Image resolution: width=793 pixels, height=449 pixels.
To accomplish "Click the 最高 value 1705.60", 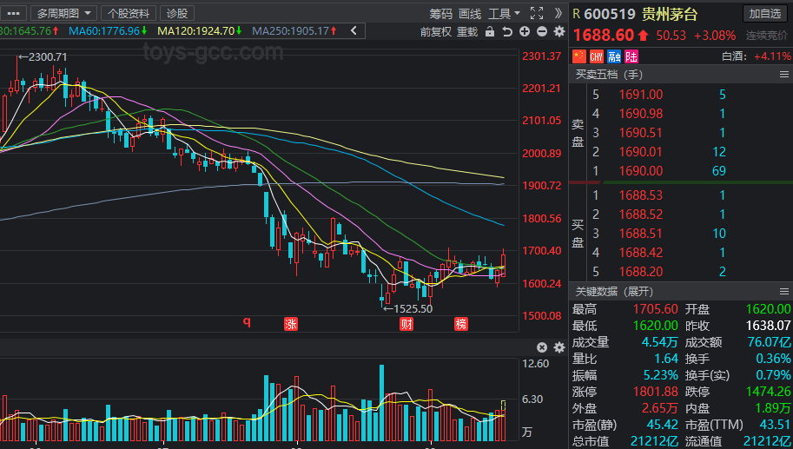I will (x=656, y=309).
